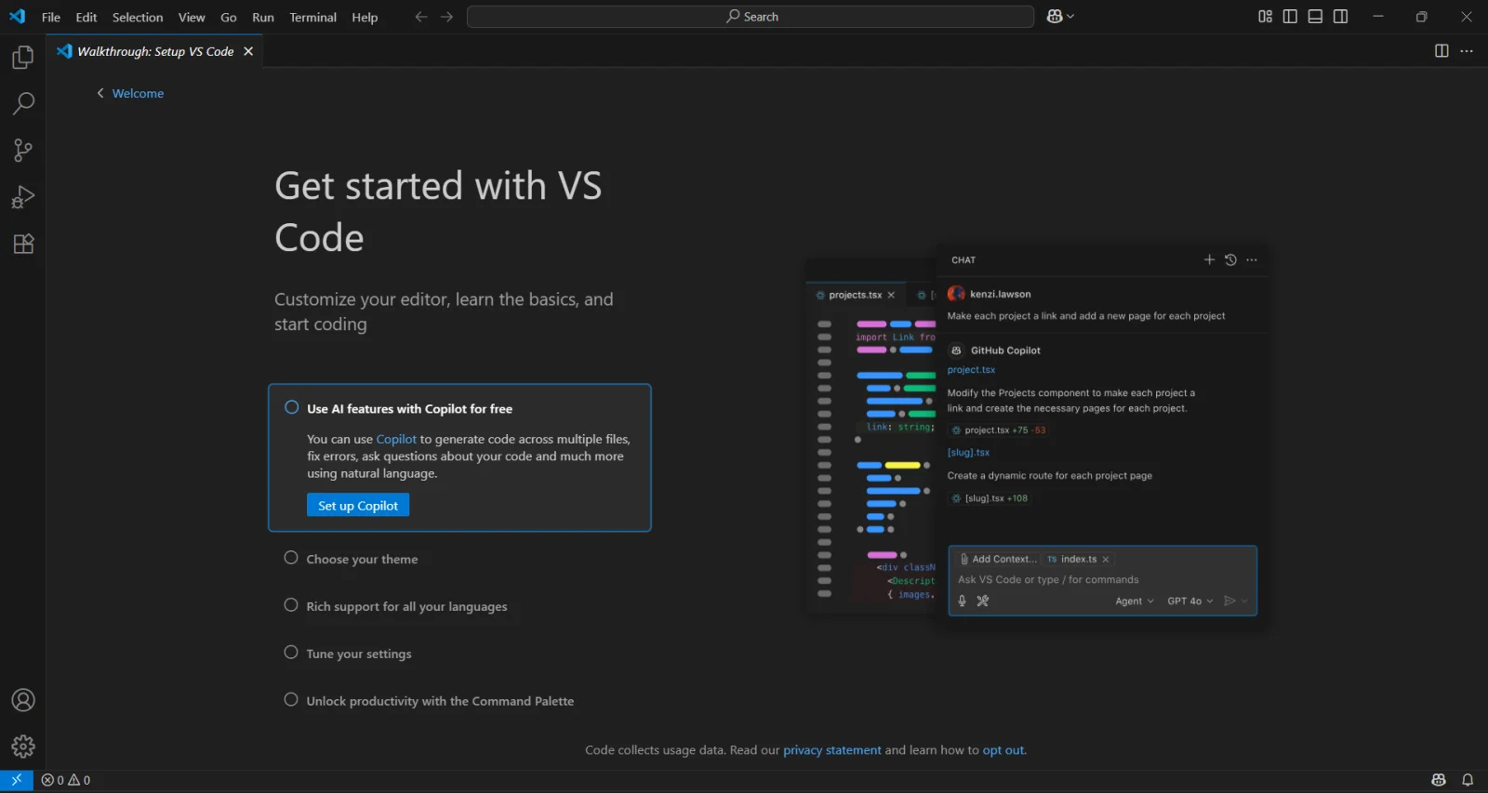Click the VS Code logo in title bar
Image resolution: width=1488 pixels, height=793 pixels.
point(18,17)
